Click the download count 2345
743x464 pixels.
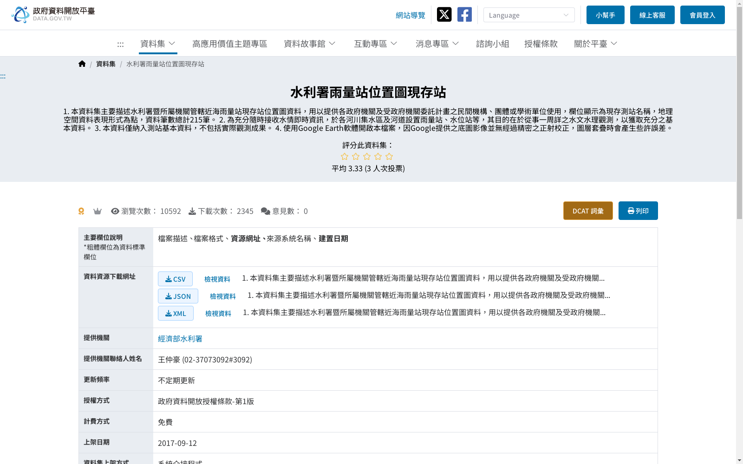245,211
